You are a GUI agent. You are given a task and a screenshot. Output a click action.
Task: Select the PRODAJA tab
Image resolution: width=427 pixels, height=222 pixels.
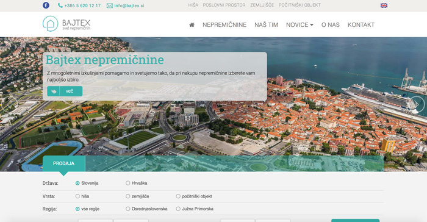tap(63, 163)
